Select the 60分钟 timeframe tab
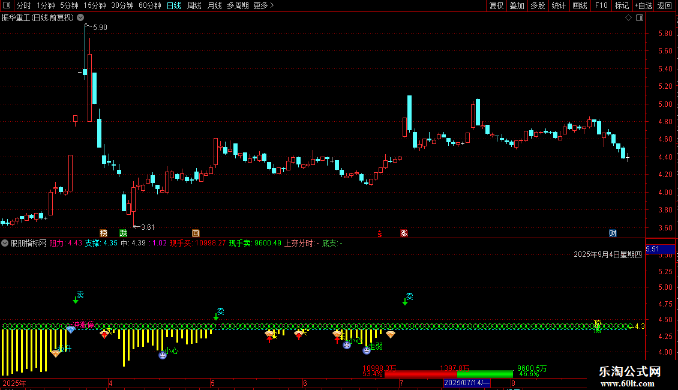The height and width of the screenshot is (390, 678). [149, 5]
